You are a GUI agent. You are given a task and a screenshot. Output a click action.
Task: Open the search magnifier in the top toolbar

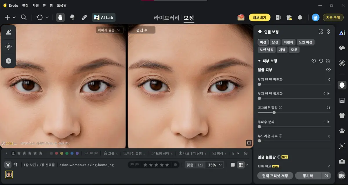pyautogui.click(x=24, y=17)
